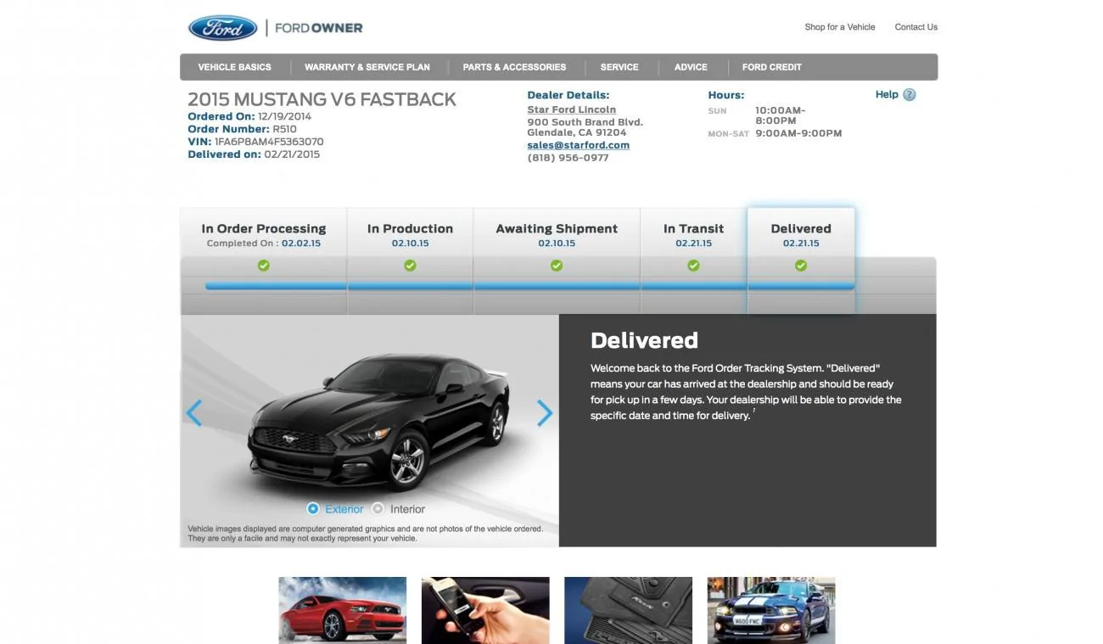Viewport: 1103px width, 644px height.
Task: Click the Shop for a Vehicle link
Action: pyautogui.click(x=840, y=27)
